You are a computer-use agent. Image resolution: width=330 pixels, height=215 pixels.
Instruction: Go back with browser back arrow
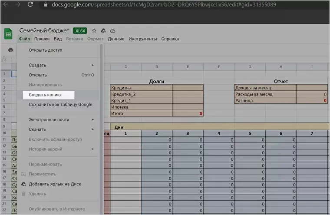tap(6, 4)
